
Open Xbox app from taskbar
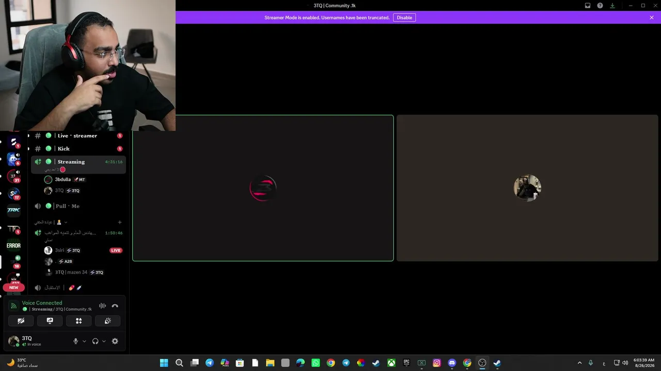click(x=391, y=363)
